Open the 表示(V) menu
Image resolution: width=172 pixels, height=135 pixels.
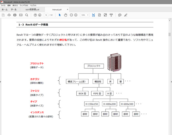pyautogui.click(x=15, y=6)
